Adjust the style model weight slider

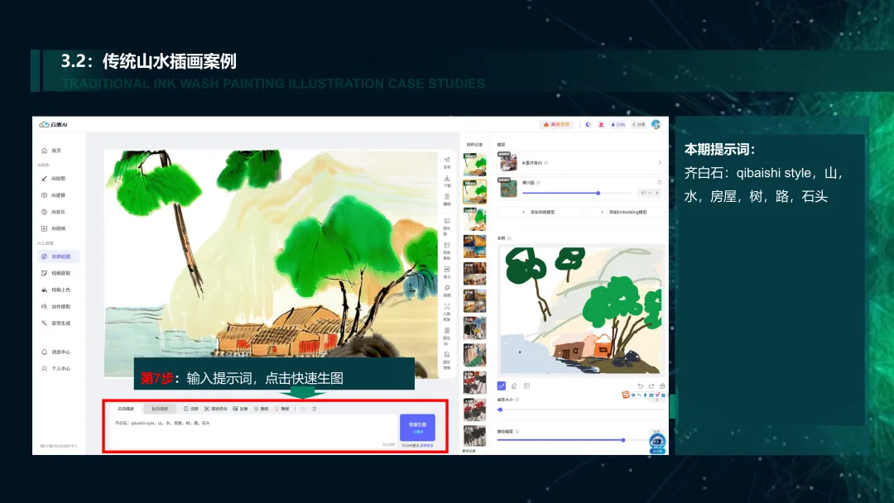pos(577,193)
